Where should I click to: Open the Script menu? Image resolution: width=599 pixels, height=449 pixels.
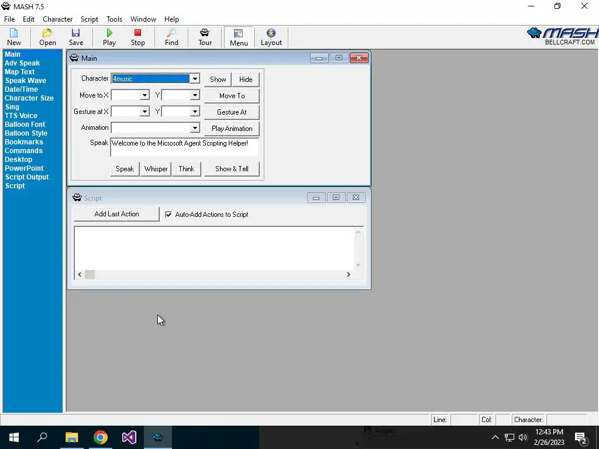pos(89,19)
